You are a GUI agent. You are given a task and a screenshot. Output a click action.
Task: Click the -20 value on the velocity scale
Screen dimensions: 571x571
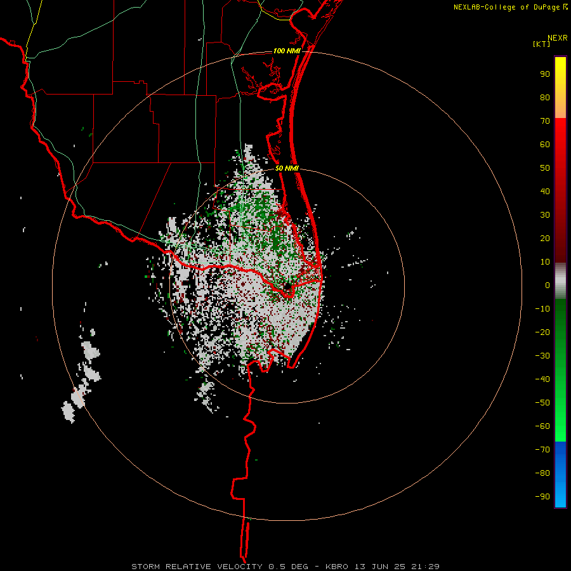542,332
